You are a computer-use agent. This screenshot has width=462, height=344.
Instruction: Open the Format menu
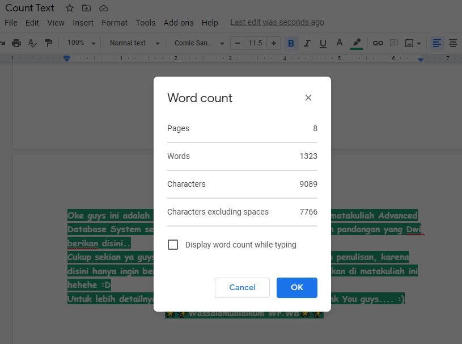[115, 23]
